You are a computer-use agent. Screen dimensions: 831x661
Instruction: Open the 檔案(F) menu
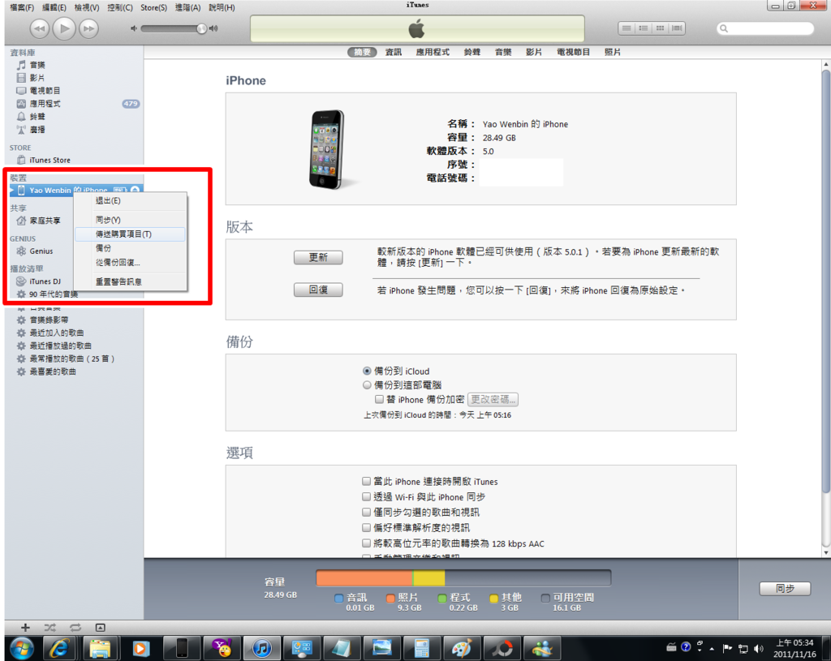pos(22,7)
